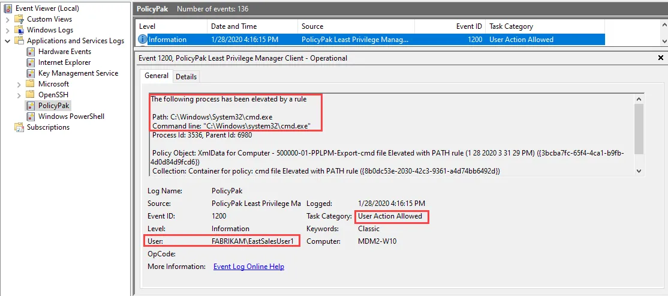Open the Windows PowerShell log icon
This screenshot has height=296, width=668.
(31, 116)
